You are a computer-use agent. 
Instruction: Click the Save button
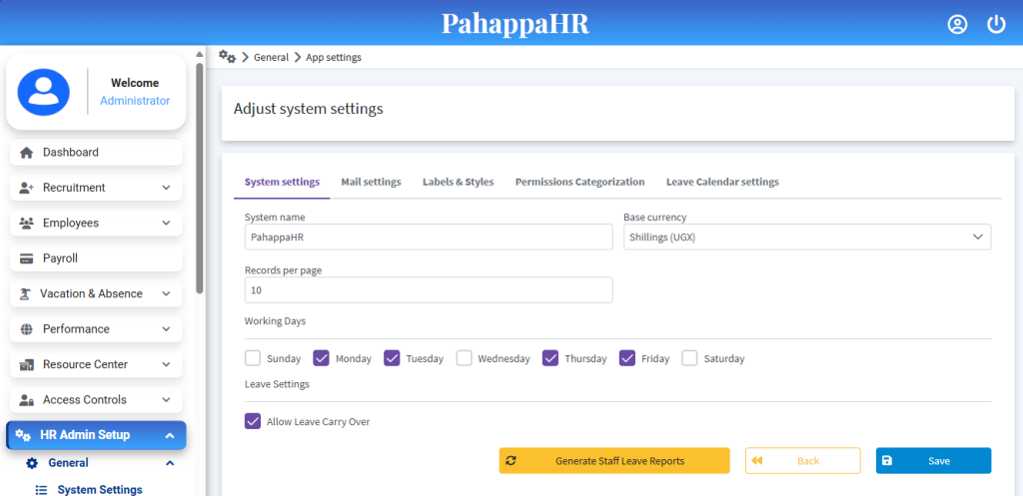point(933,461)
